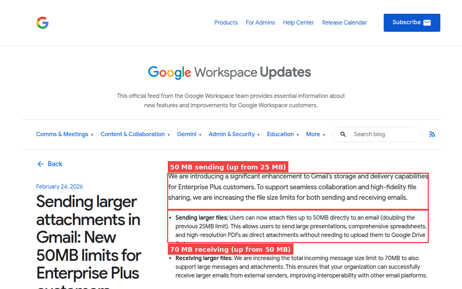Click the magnifier inside the search blog field
Screen dimensions: 462x289
[343, 134]
